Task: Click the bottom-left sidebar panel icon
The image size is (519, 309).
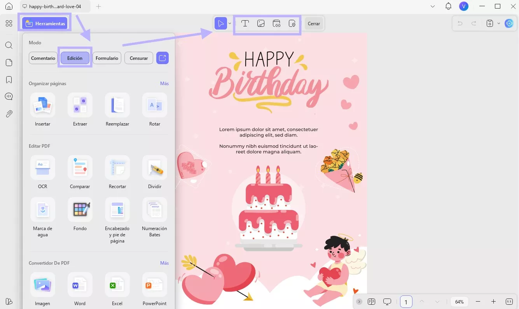Action: (x=9, y=302)
